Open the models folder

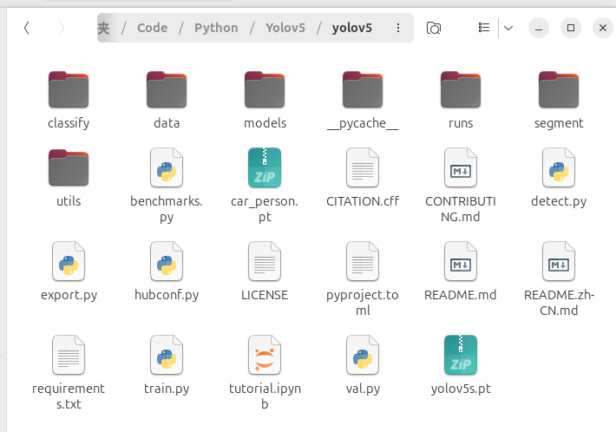tap(265, 89)
